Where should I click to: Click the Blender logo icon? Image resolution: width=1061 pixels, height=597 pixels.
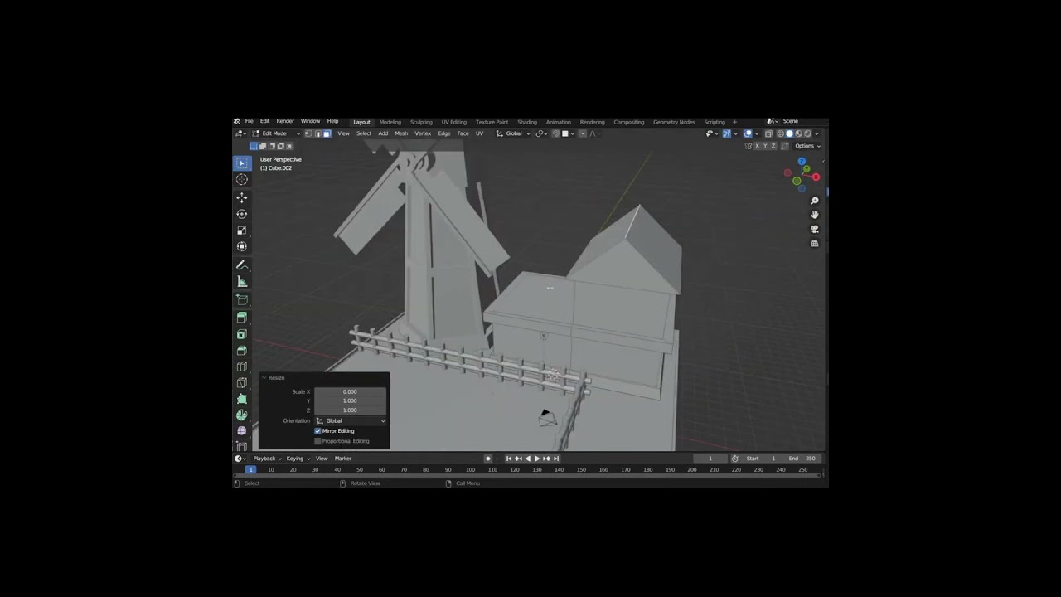(x=237, y=121)
